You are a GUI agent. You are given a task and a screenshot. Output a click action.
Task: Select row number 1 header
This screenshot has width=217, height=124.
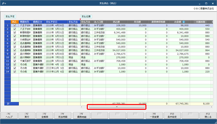(7, 26)
